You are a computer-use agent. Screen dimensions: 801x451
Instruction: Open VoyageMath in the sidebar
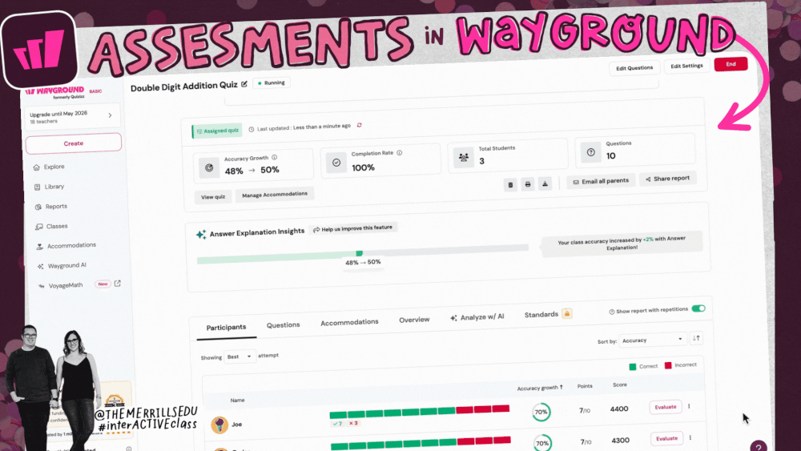(60, 285)
